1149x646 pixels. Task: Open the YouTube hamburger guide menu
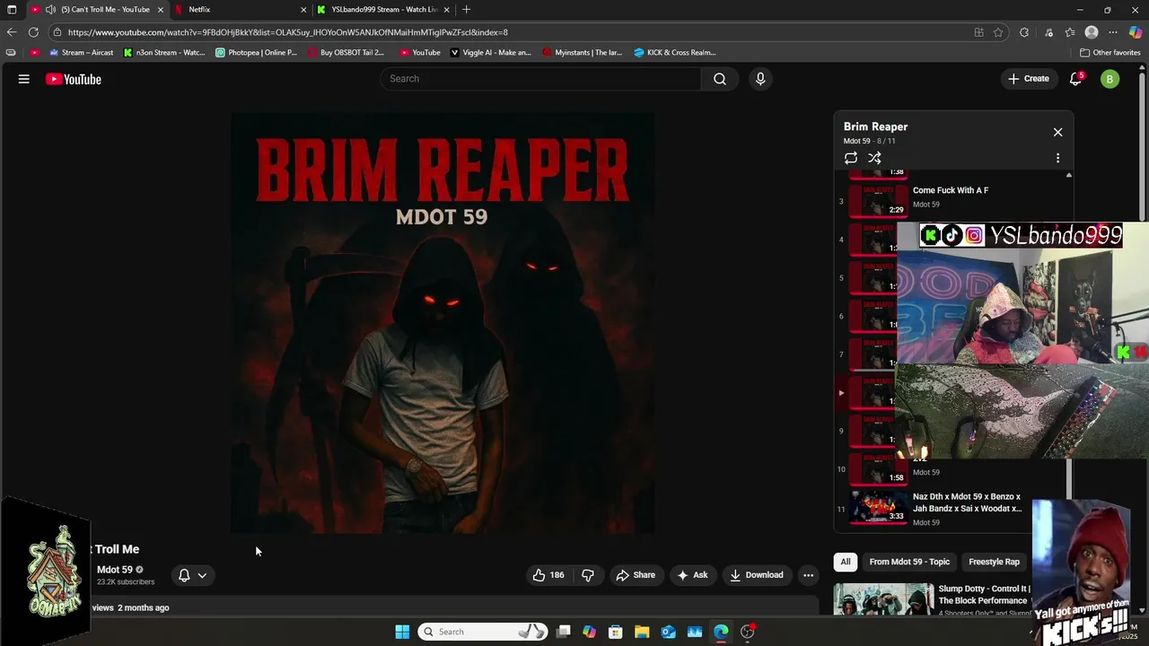pyautogui.click(x=24, y=79)
